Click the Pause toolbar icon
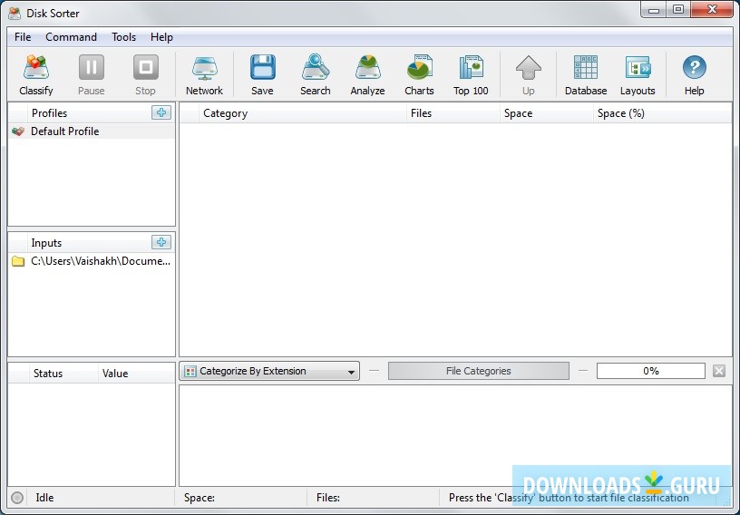The height and width of the screenshot is (515, 740). tap(91, 67)
